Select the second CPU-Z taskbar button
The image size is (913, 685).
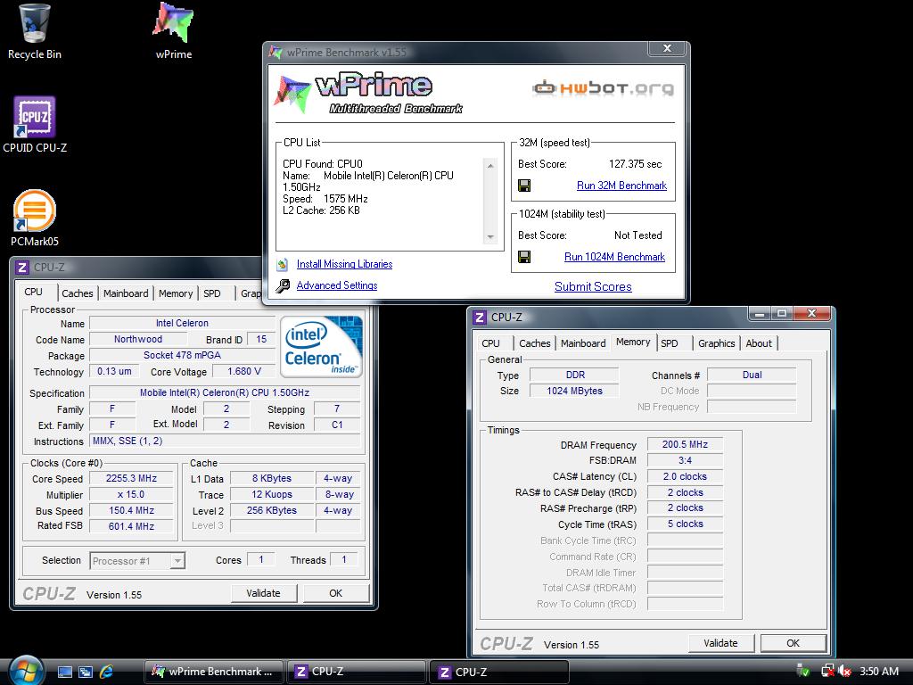coord(498,672)
